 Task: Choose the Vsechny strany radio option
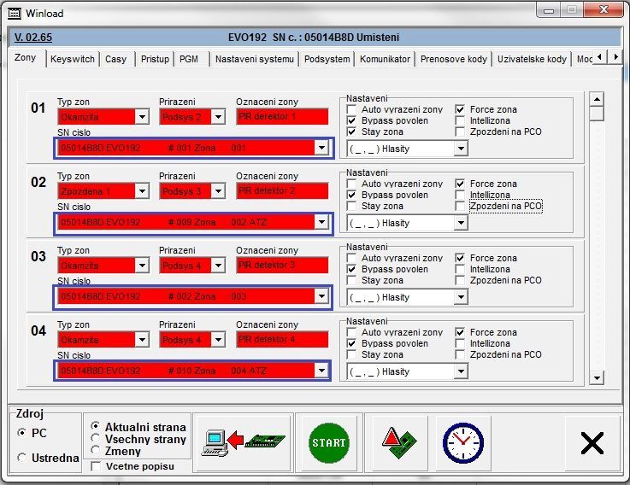tap(96, 439)
